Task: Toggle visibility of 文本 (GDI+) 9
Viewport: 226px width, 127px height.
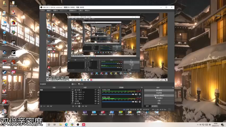Action: tap(95, 94)
